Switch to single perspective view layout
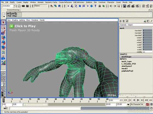Image resolution: width=153 pixels, height=114 pixels. 3,74
